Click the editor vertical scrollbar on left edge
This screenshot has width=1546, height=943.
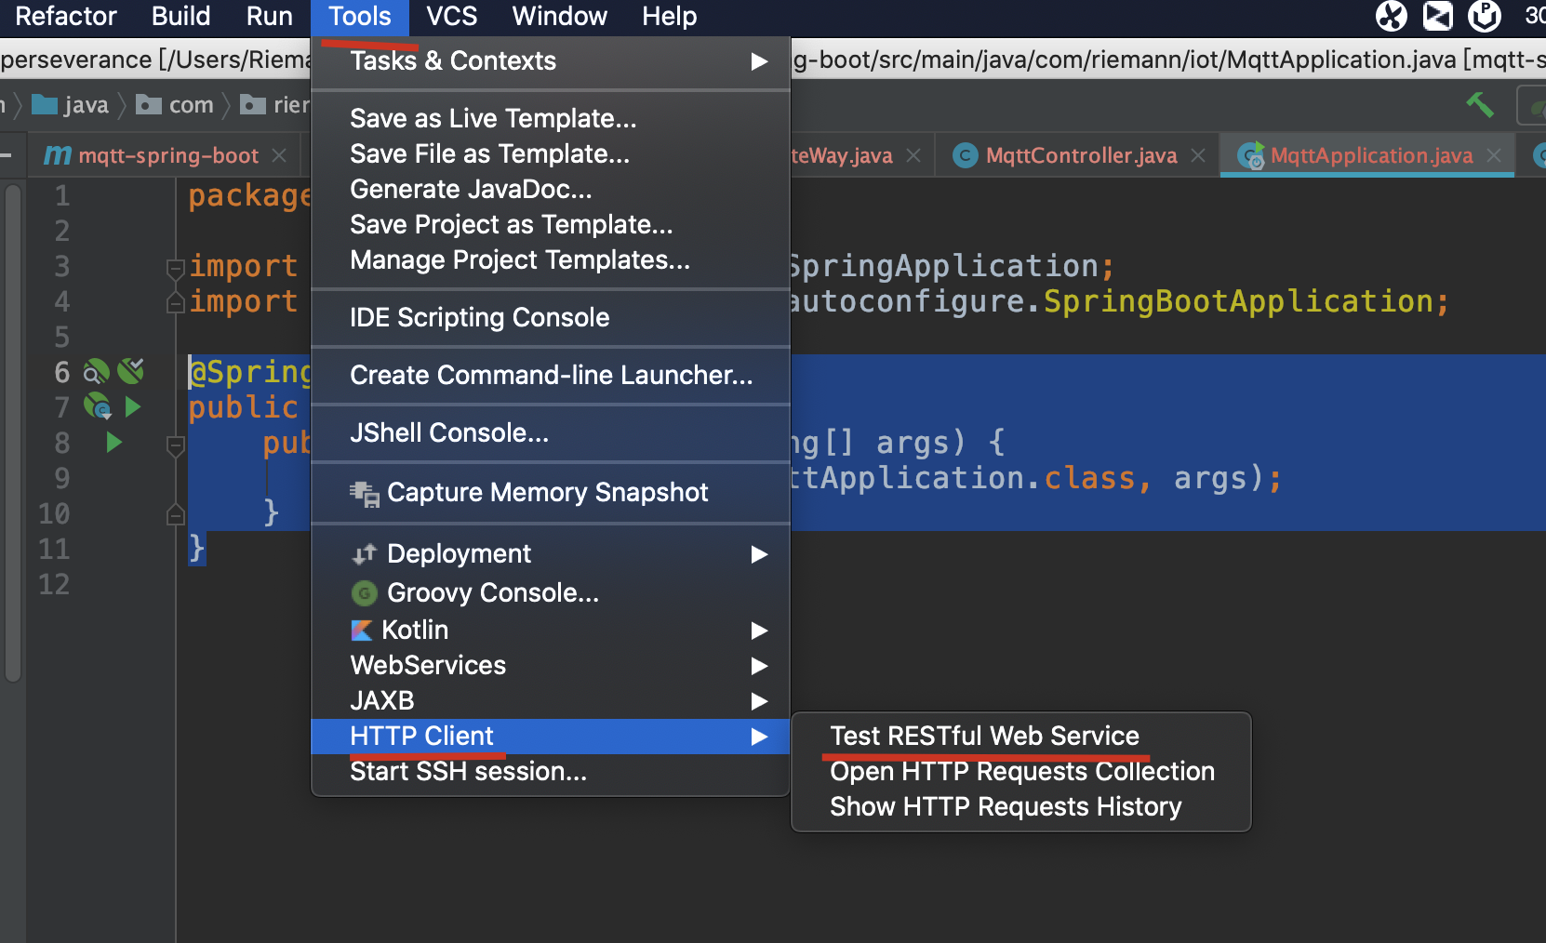click(13, 433)
